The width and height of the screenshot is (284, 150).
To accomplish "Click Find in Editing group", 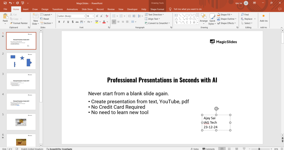I will [x=245, y=14].
